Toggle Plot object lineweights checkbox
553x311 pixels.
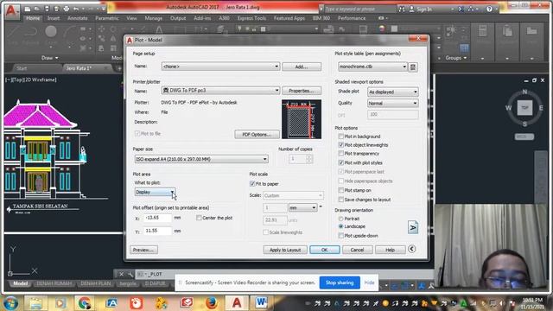point(340,145)
